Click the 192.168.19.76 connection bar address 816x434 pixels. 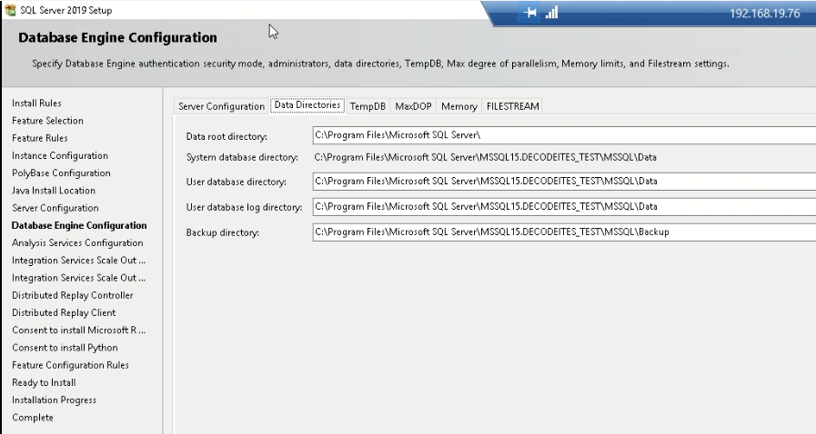[x=764, y=14]
